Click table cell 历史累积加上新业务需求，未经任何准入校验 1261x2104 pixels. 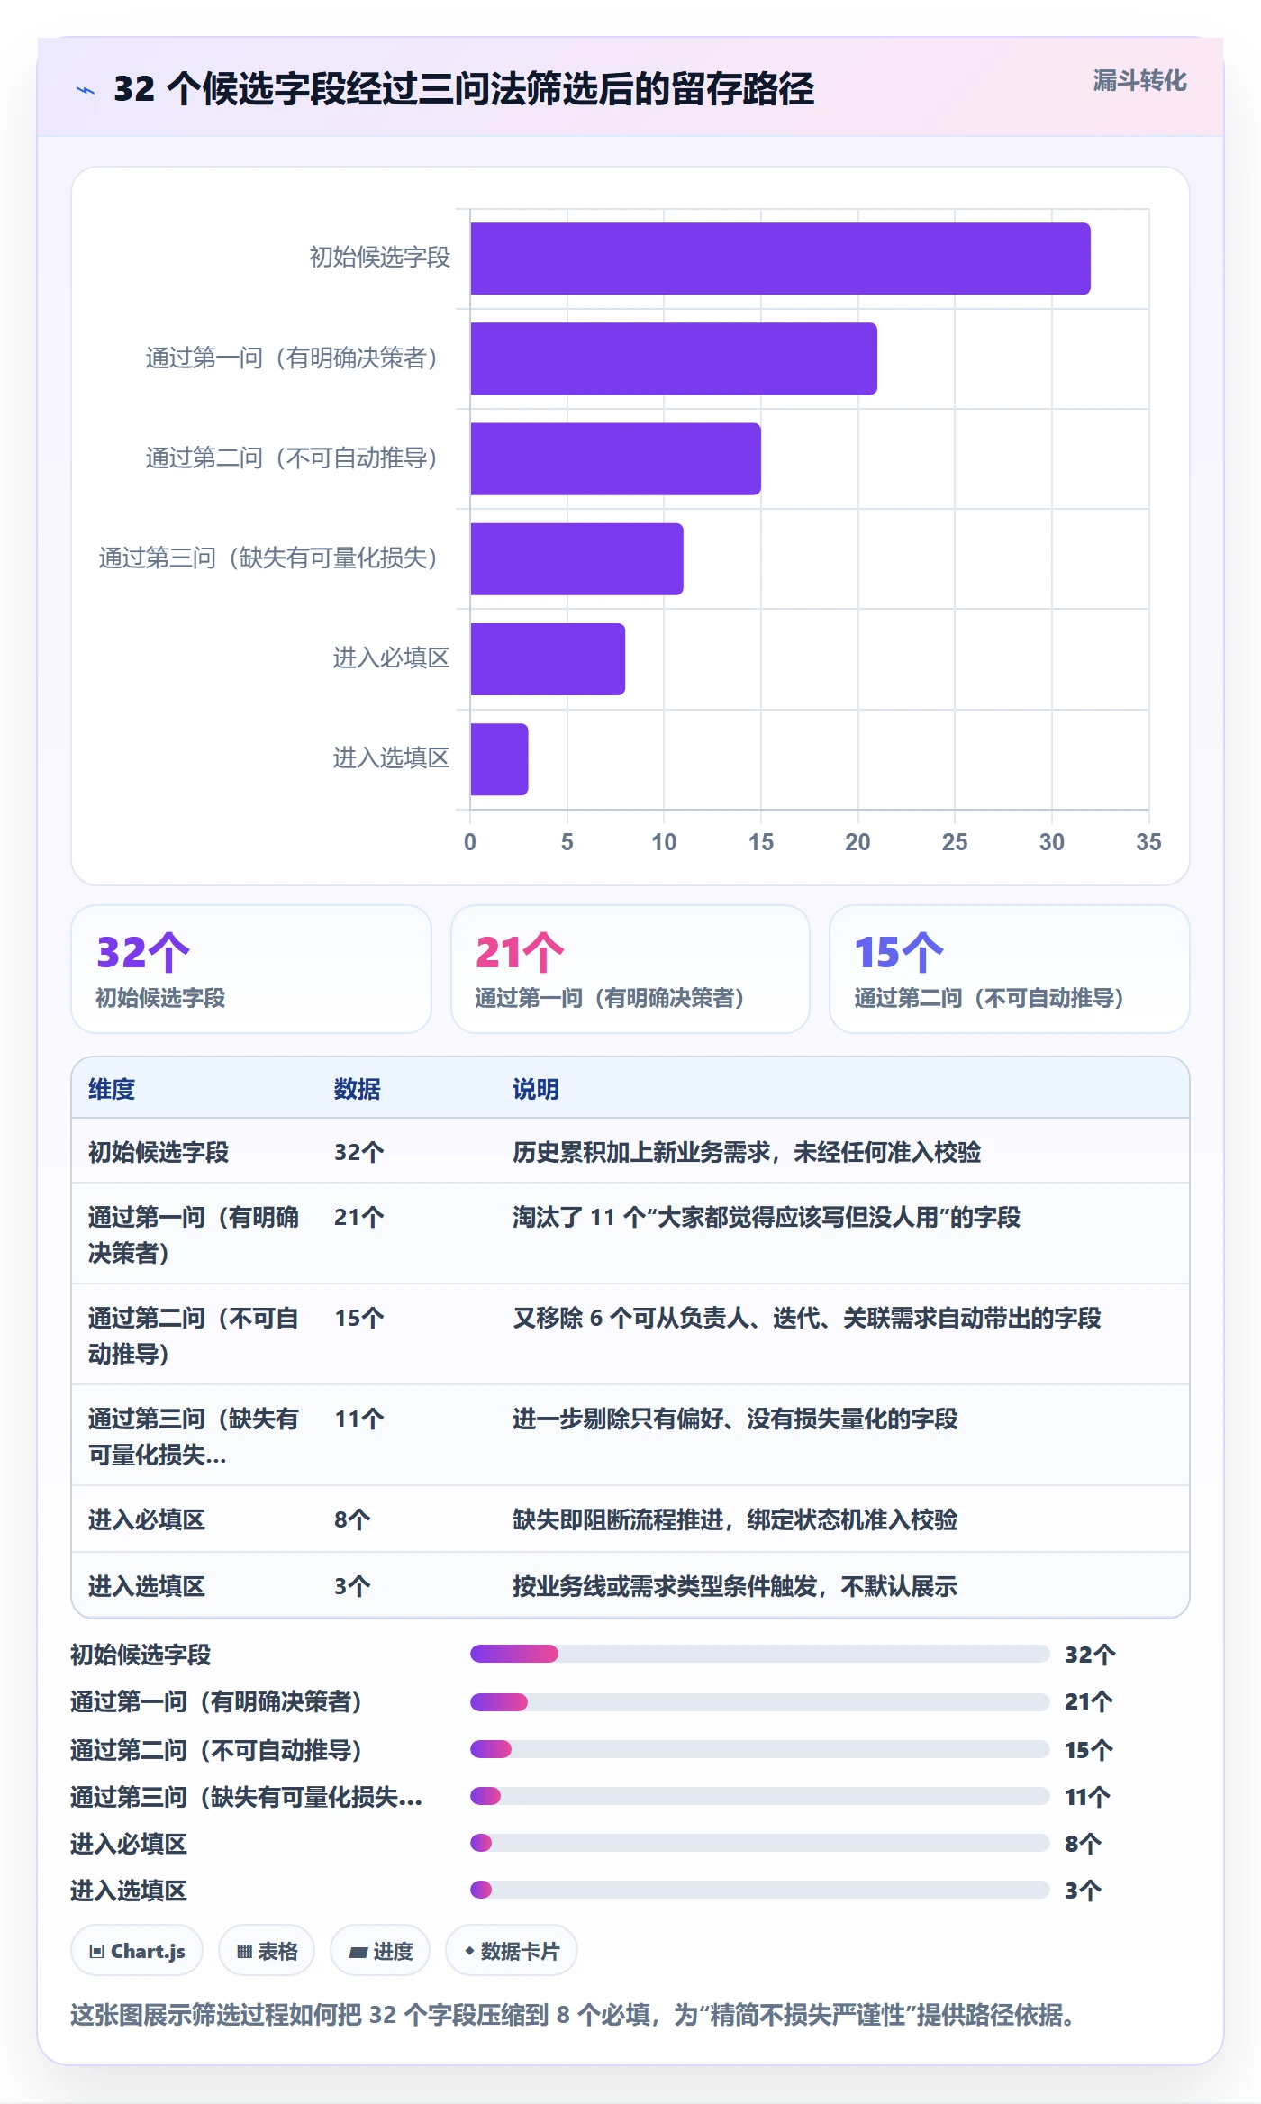(747, 1152)
